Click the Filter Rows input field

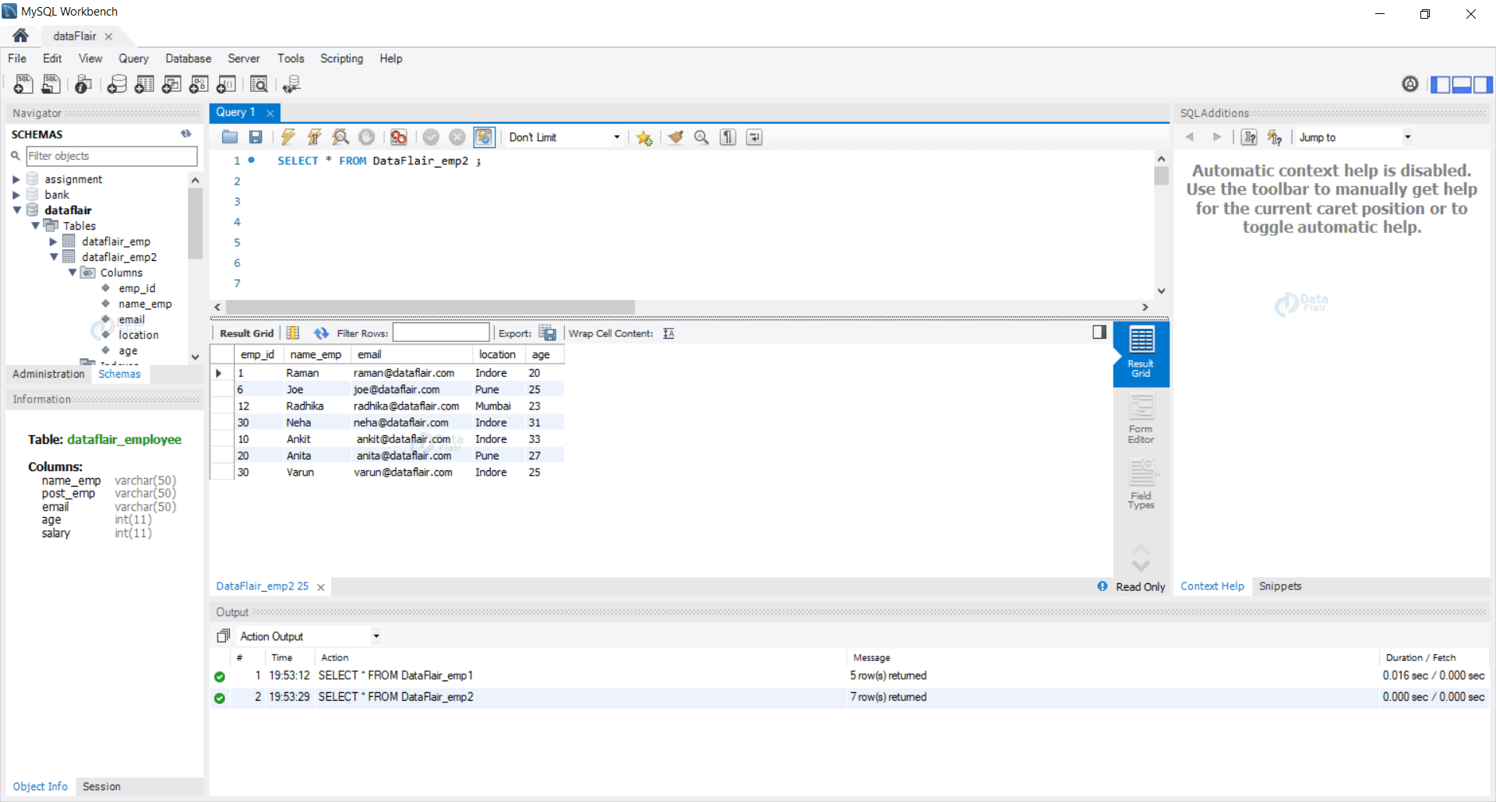tap(440, 332)
